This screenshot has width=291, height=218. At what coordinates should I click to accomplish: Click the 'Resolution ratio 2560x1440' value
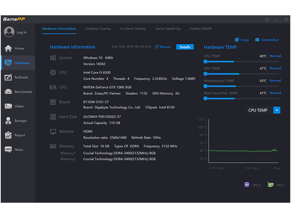pyautogui.click(x=105, y=138)
